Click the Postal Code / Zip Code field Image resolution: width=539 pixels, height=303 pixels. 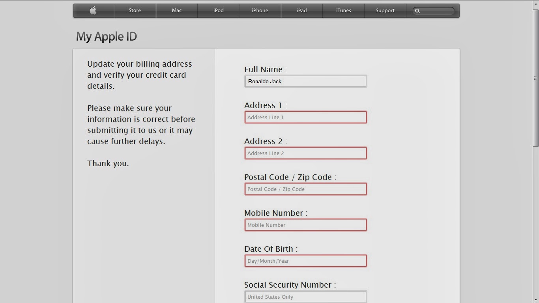pyautogui.click(x=305, y=189)
